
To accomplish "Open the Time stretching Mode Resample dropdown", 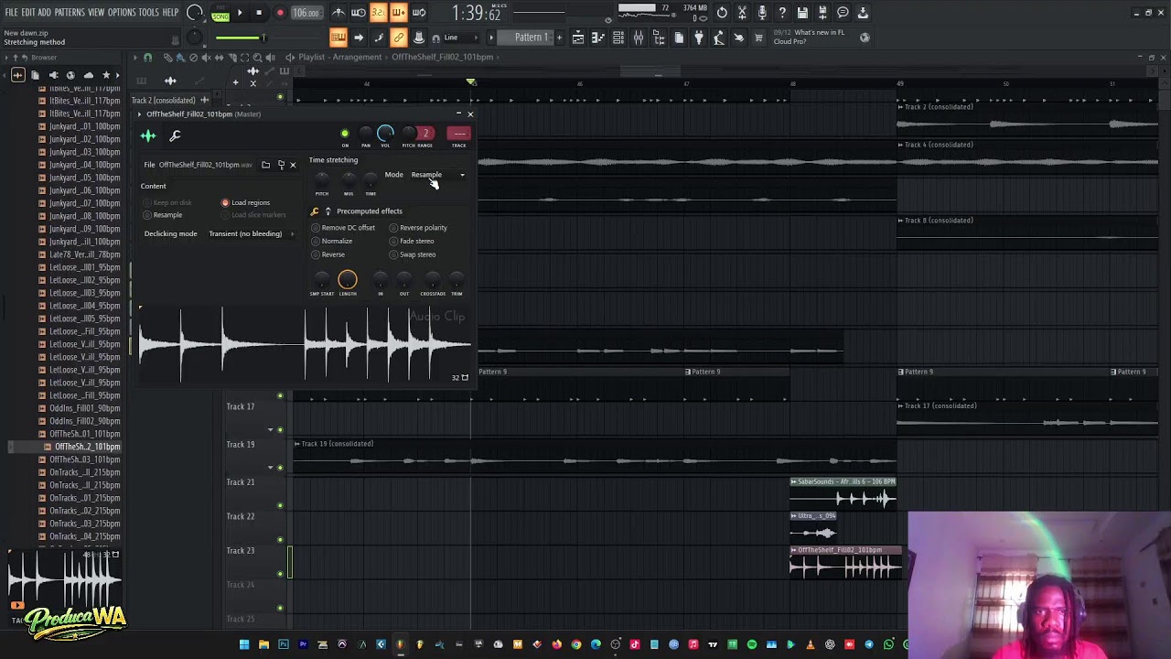I will pyautogui.click(x=437, y=175).
